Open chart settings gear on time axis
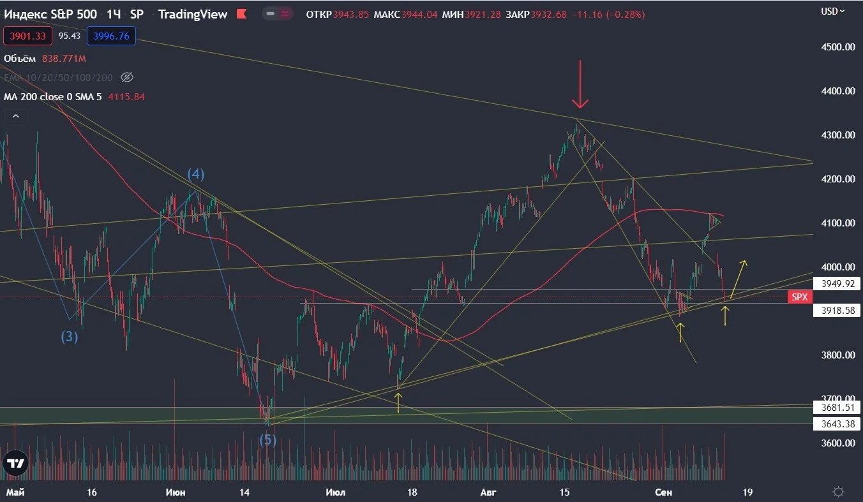Viewport: 863px width, 502px height. click(838, 492)
